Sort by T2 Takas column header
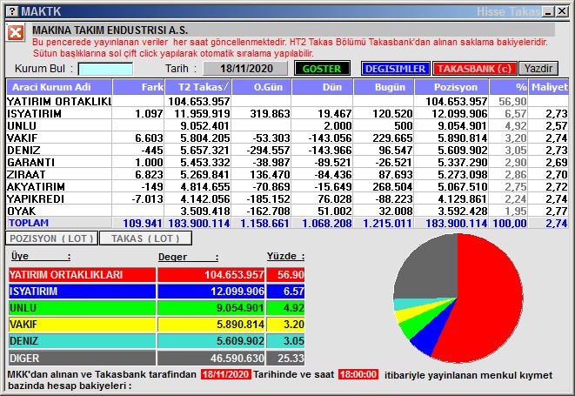Image resolution: width=575 pixels, height=396 pixels. 198,87
